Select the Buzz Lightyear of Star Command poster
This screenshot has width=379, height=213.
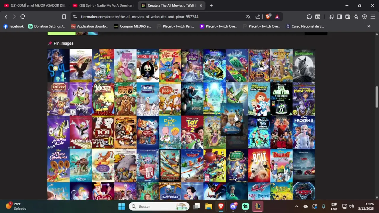(x=281, y=99)
